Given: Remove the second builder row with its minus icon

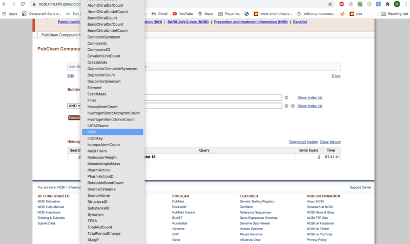Looking at the screenshot, I should [x=286, y=106].
